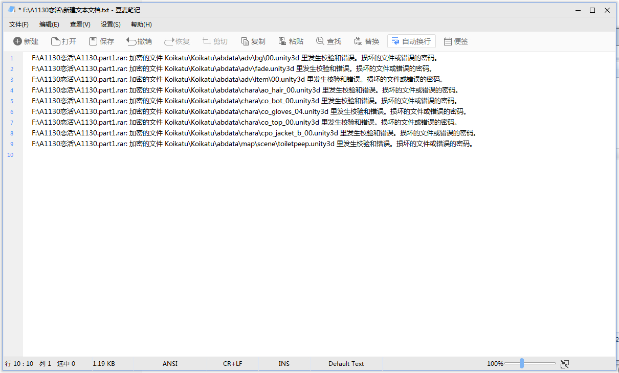The image size is (619, 373).
Task: Click the line containing toiletpeep.unity3d
Action: click(252, 144)
